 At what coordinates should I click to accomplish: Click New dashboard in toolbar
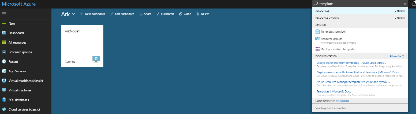93,14
